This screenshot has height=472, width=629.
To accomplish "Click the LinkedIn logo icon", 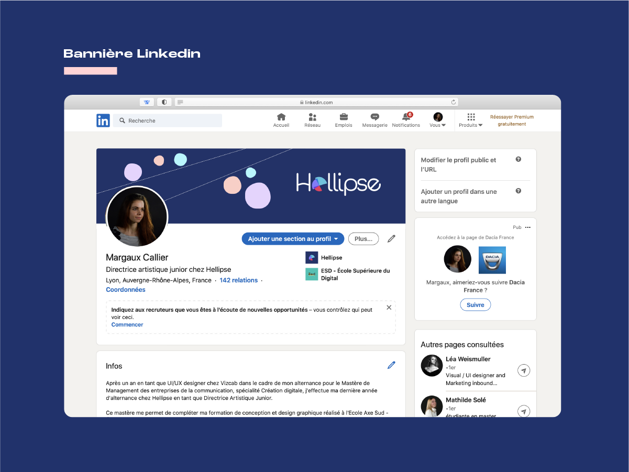I will point(103,120).
